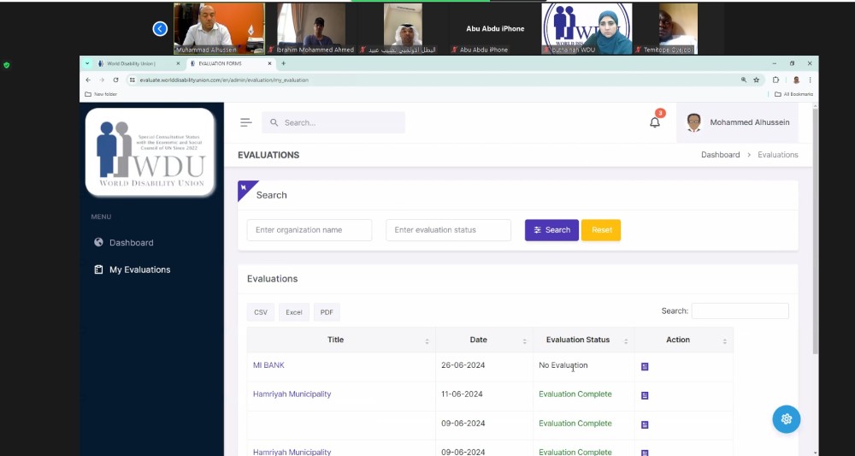This screenshot has width=855, height=456.
Task: Select the Ibrahim Mohammed Ahmed video tile
Action: 311,28
